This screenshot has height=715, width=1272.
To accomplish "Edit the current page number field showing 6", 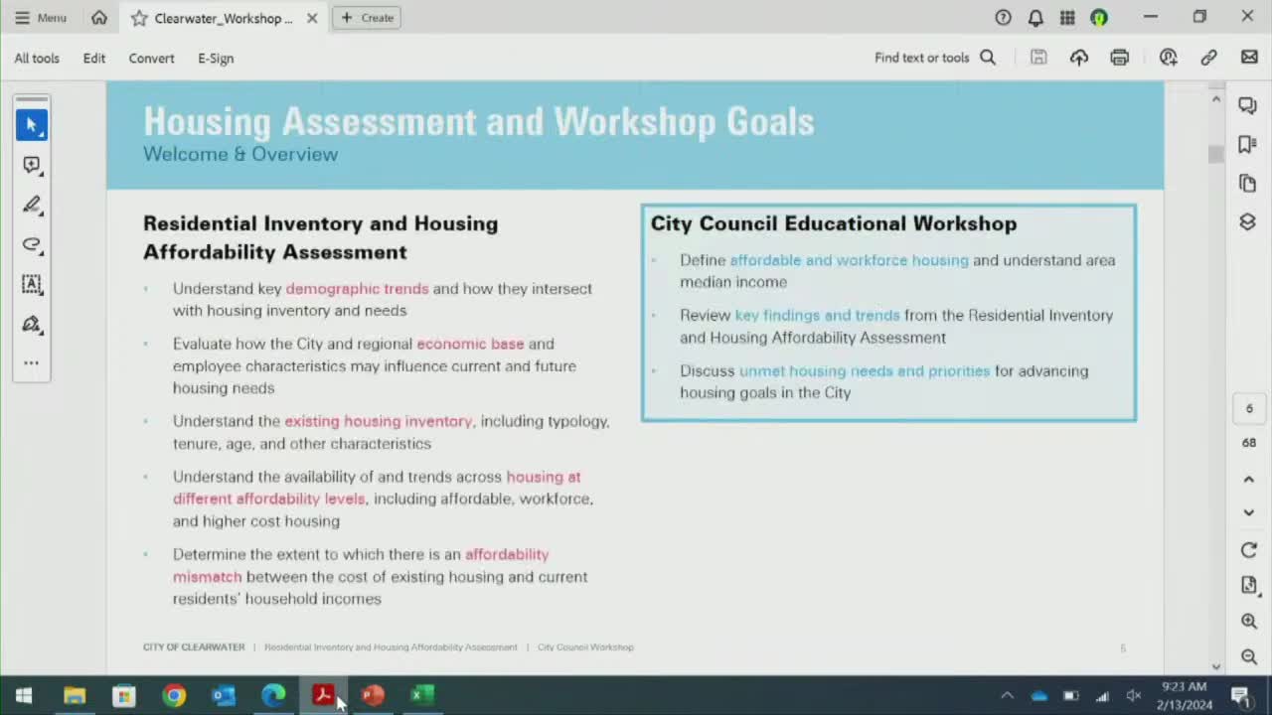I will (x=1249, y=407).
